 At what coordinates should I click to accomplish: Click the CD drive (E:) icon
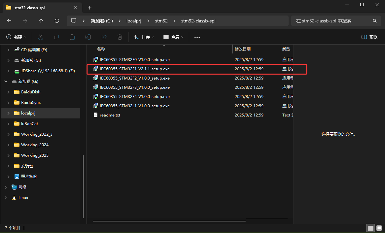[17, 50]
